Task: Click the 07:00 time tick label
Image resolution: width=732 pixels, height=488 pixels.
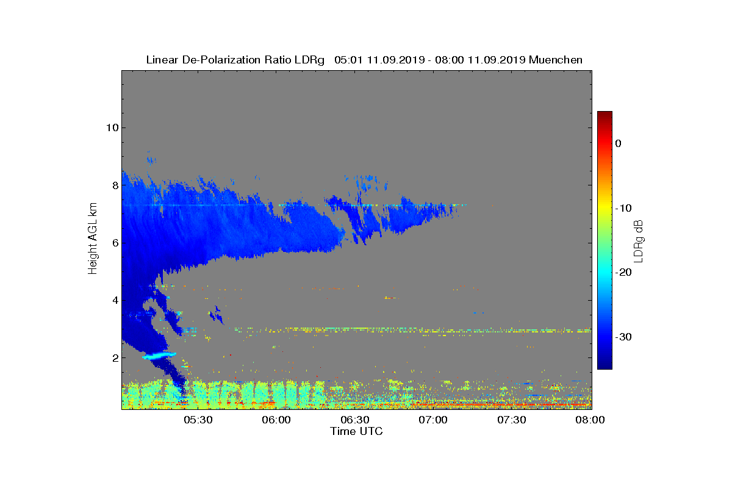Action: 434,420
